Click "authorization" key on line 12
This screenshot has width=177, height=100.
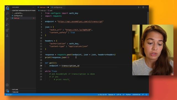tap(58, 44)
